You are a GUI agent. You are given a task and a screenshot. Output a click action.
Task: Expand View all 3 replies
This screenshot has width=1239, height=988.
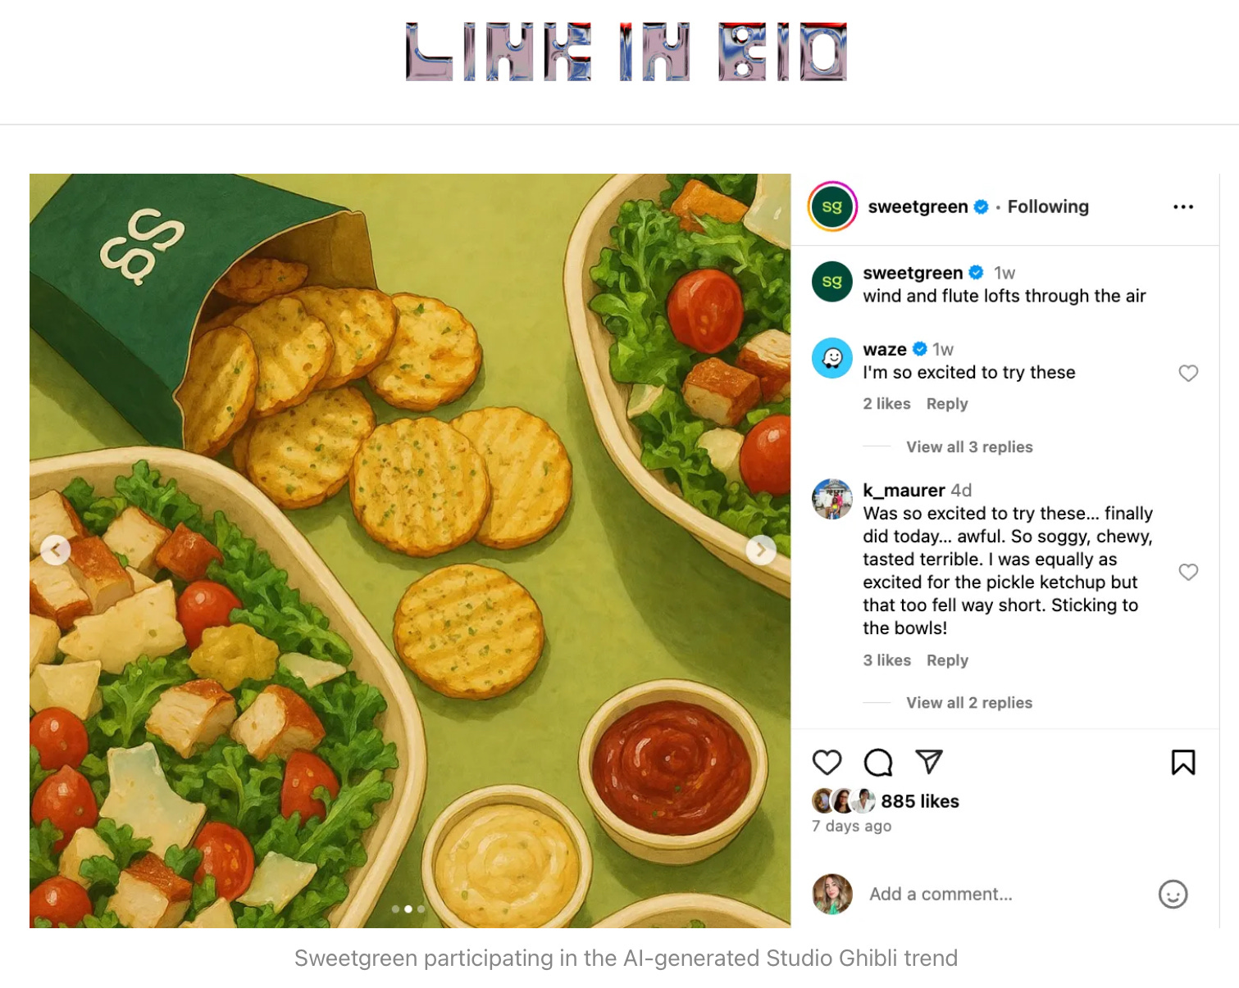click(x=969, y=447)
